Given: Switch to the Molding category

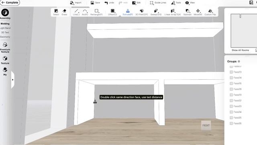Looking at the screenshot, I should pos(5,24).
